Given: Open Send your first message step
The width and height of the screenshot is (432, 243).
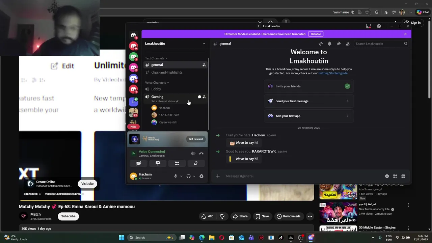Looking at the screenshot, I should tap(309, 101).
